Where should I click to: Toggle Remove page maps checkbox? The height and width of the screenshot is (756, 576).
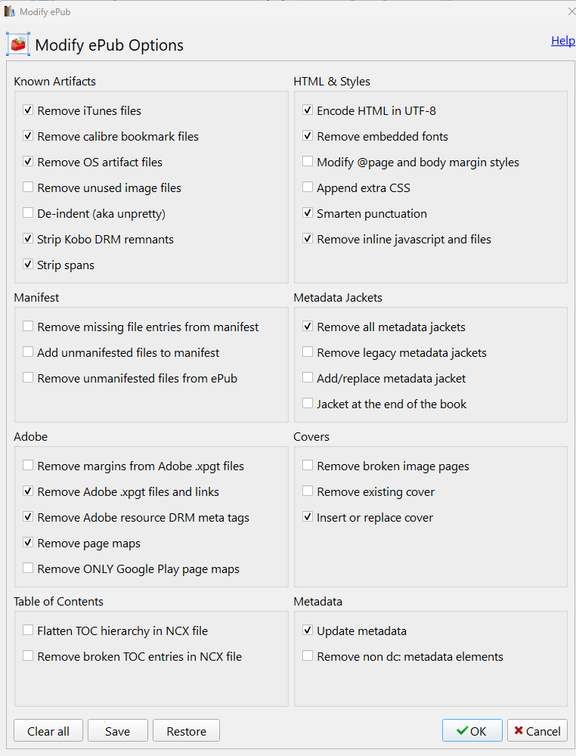29,543
